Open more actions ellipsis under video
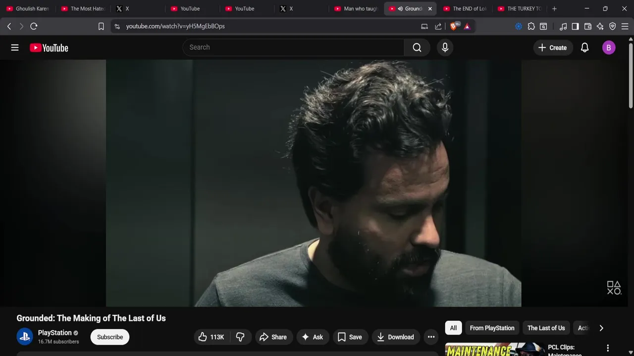The width and height of the screenshot is (634, 356). [x=431, y=337]
